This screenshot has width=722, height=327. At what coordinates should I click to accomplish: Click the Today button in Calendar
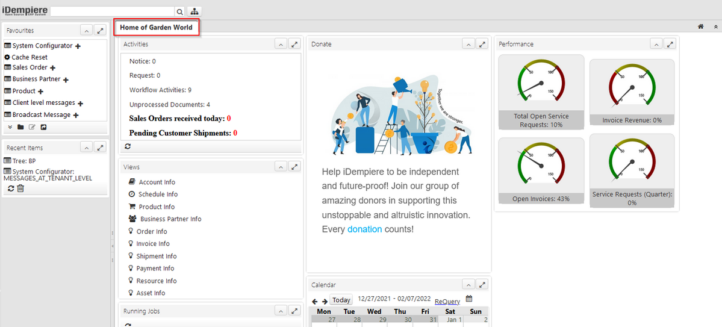341,300
